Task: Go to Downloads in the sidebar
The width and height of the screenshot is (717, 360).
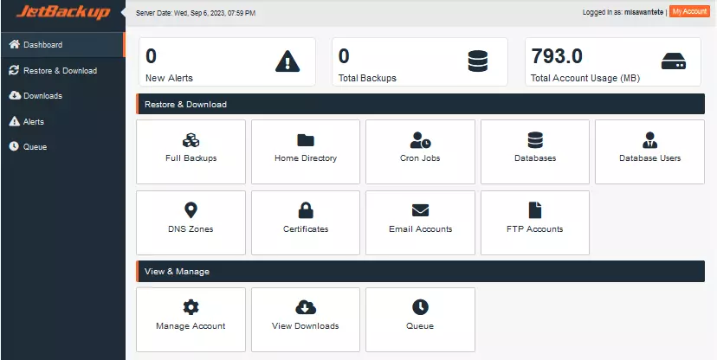Action: point(42,95)
